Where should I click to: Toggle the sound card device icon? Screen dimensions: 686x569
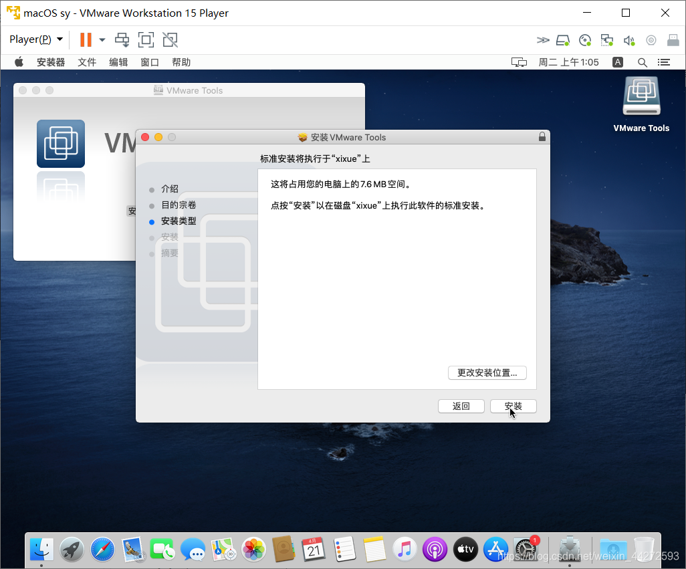pyautogui.click(x=628, y=40)
